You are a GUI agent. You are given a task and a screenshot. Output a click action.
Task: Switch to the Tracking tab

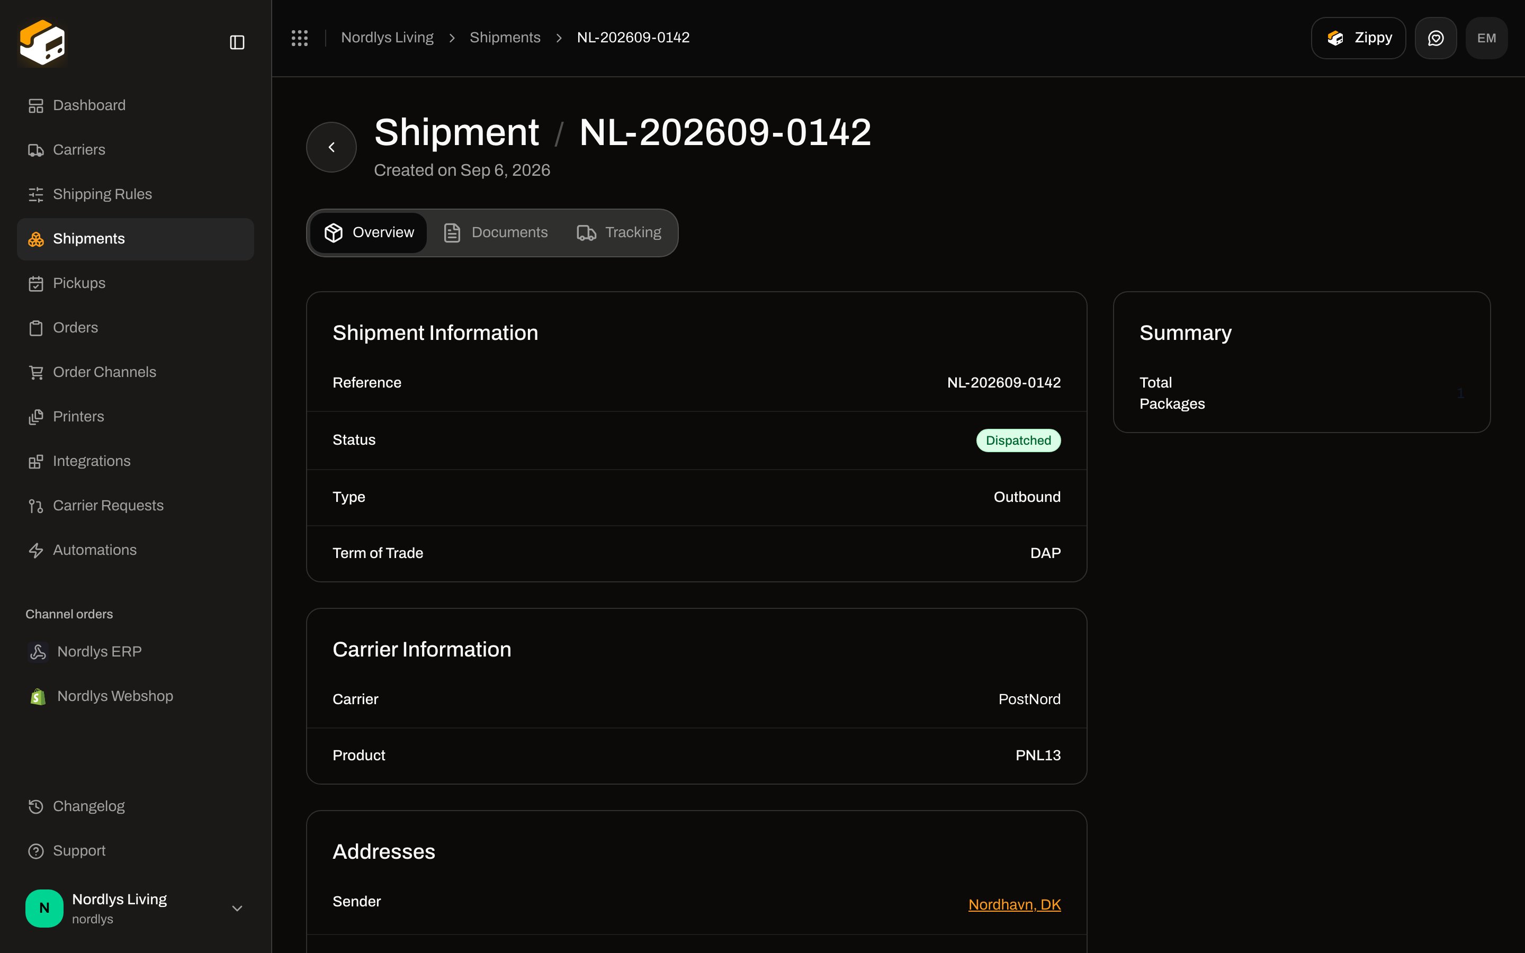point(619,232)
